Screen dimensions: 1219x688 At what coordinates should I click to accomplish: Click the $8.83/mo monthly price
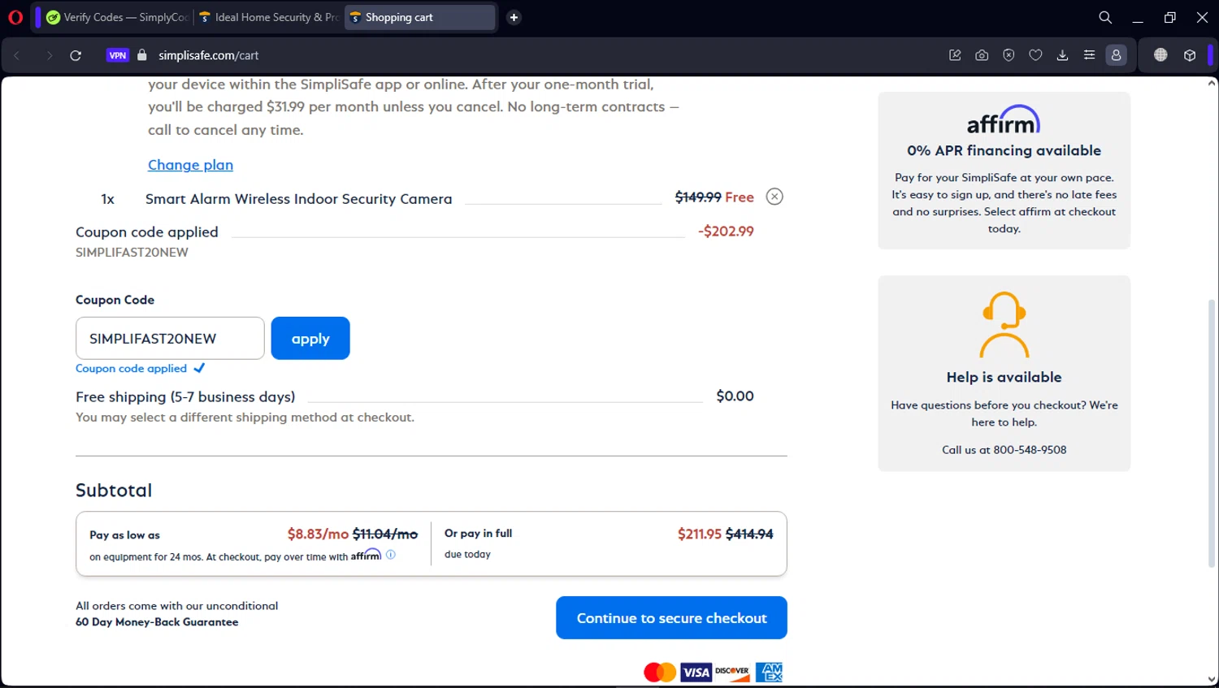(318, 534)
